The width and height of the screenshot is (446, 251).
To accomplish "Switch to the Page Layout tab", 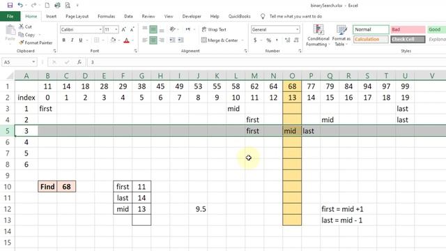I will click(x=77, y=16).
